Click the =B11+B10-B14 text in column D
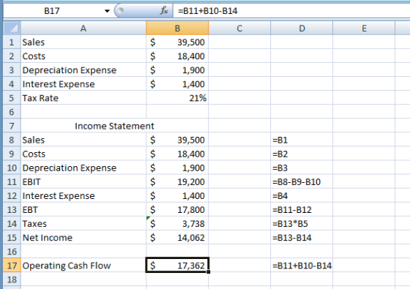This screenshot has height=289, width=410. 302,266
